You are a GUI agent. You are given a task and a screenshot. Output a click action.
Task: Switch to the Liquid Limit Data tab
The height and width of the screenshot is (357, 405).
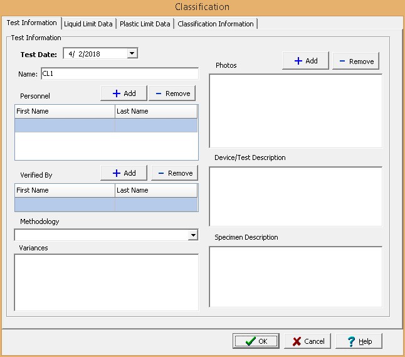[88, 24]
